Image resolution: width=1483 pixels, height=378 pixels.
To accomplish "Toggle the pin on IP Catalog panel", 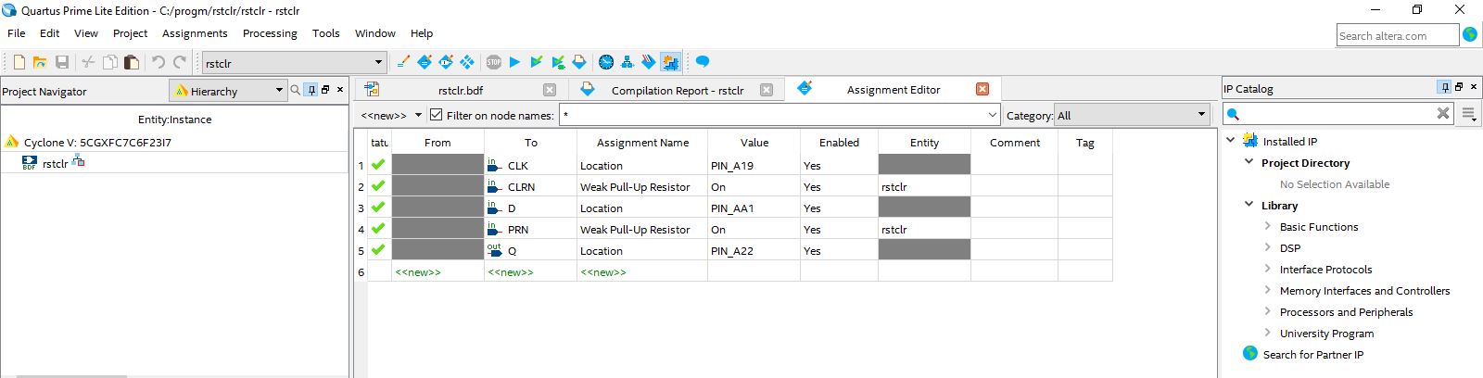I will 1444,88.
